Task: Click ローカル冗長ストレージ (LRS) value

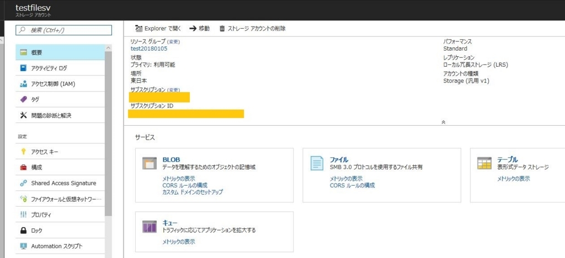Action: click(x=476, y=64)
